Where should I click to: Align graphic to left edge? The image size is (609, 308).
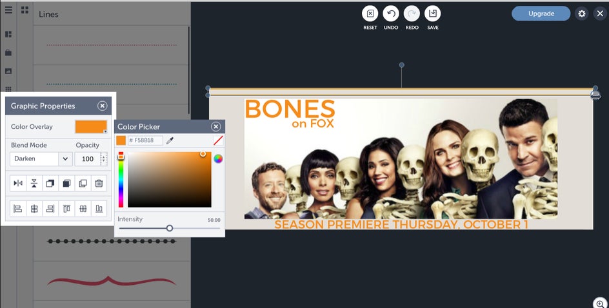click(18, 209)
